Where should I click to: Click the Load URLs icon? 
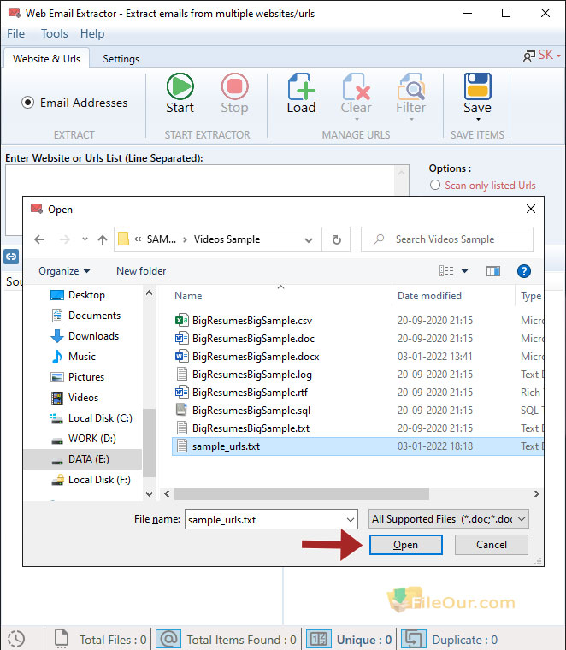301,86
